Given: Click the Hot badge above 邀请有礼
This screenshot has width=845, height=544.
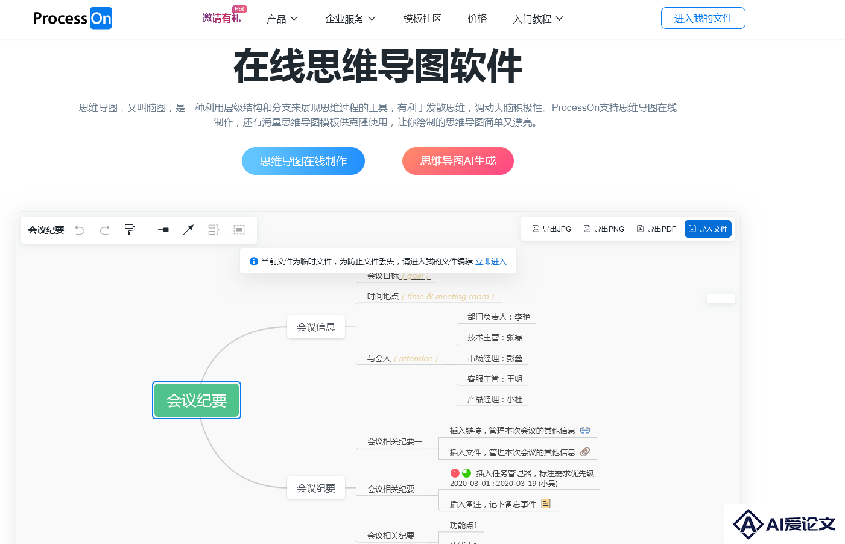Looking at the screenshot, I should [x=239, y=9].
